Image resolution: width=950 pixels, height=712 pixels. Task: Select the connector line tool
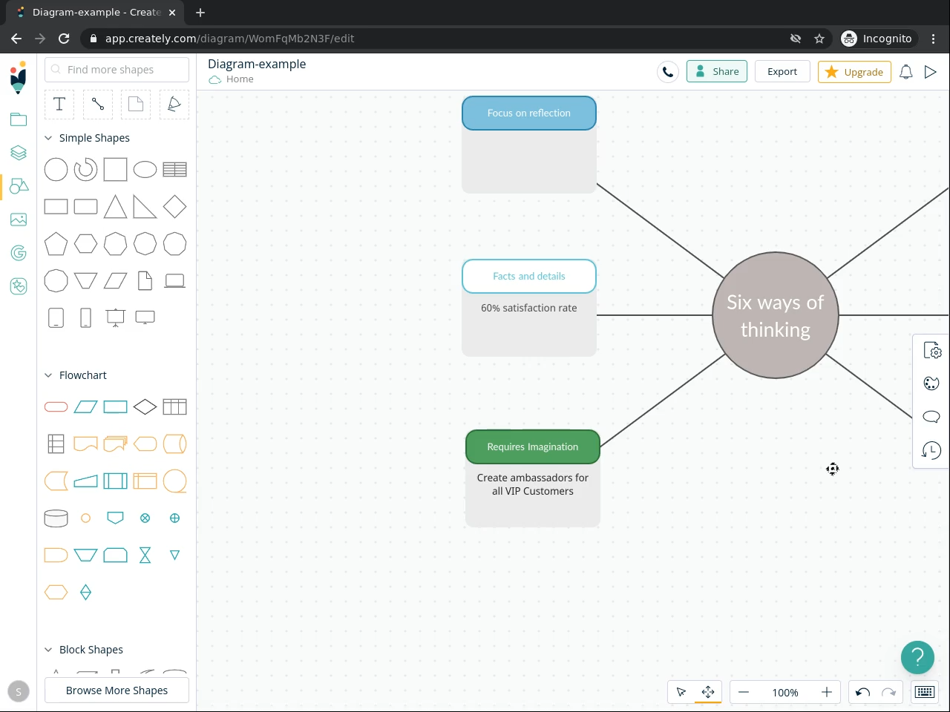point(98,105)
